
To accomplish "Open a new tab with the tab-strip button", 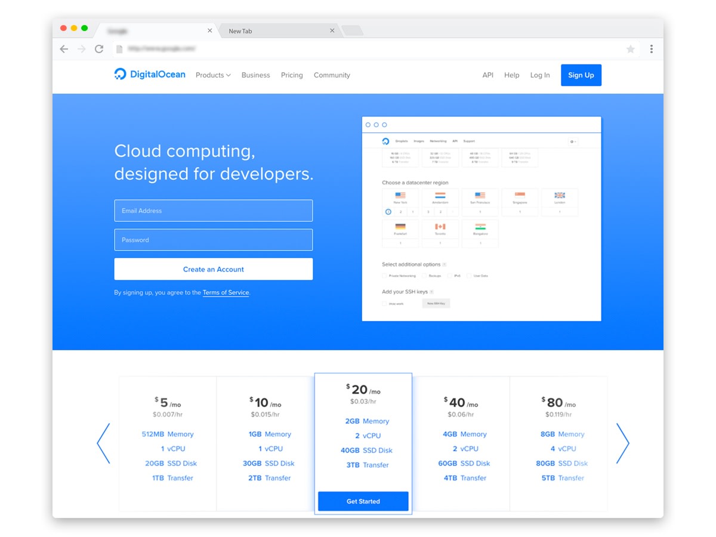I will (x=352, y=30).
